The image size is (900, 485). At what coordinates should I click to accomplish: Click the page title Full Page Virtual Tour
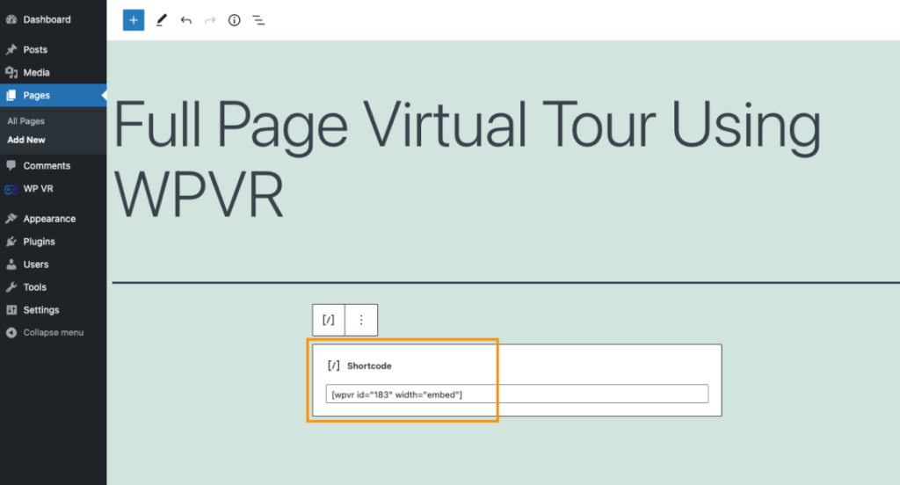pos(467,158)
